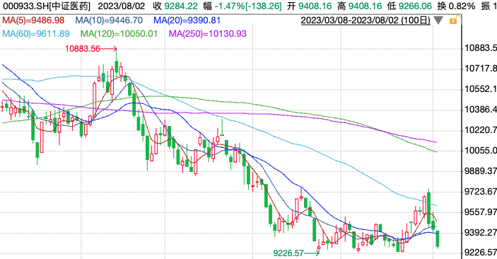Click the change value -1.47%[-138.26]
Viewport: 497px width, 259px height.
pos(248,6)
